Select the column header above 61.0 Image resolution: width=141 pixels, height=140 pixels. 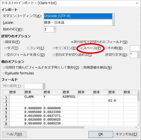tap(116, 92)
